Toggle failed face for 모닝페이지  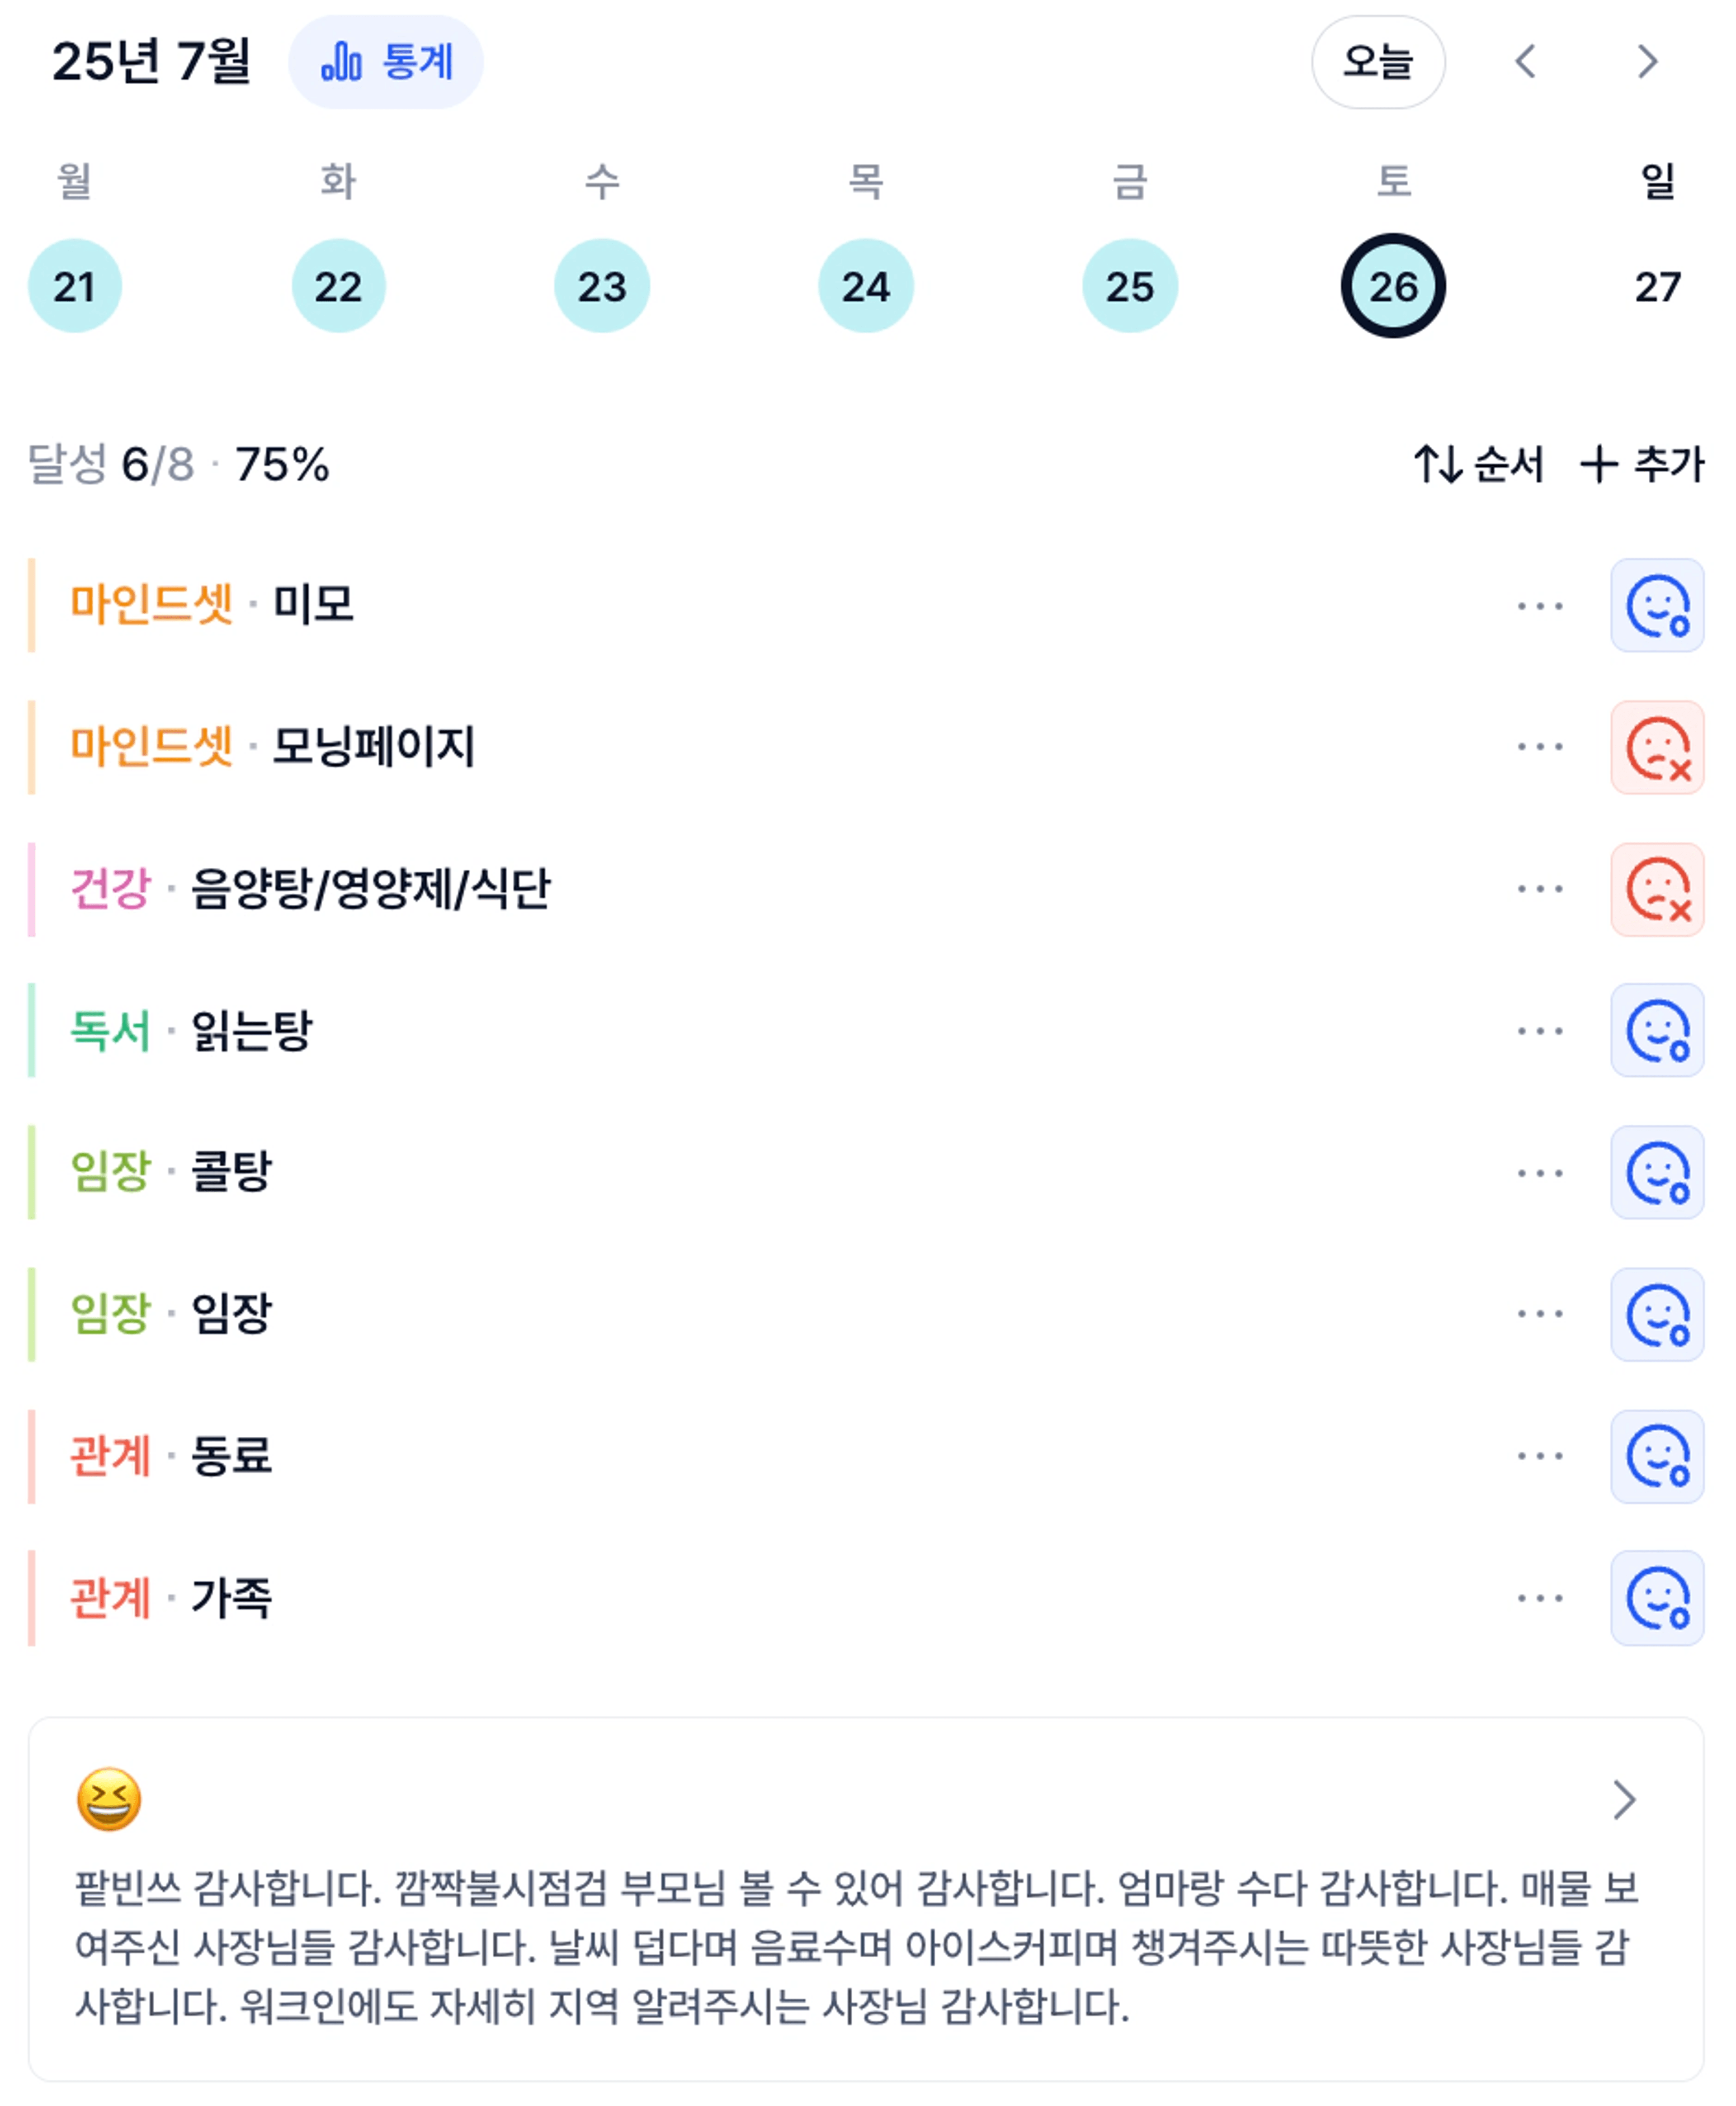click(1657, 748)
